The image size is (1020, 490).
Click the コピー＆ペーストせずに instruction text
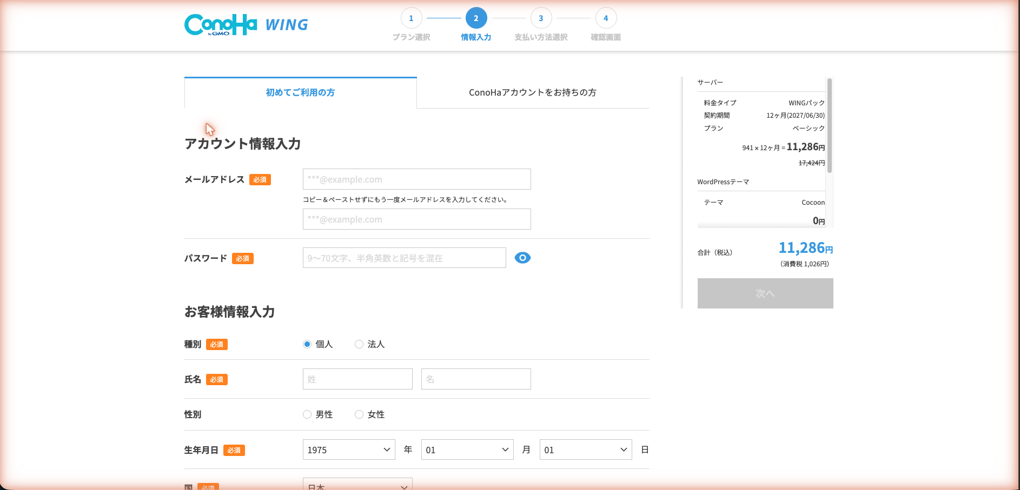[405, 199]
